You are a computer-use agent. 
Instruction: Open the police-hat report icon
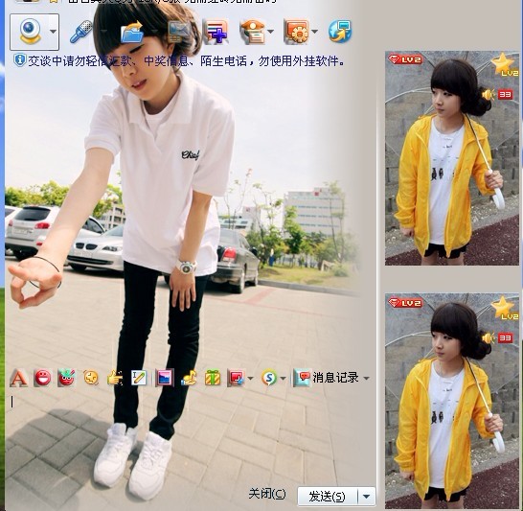[253, 32]
